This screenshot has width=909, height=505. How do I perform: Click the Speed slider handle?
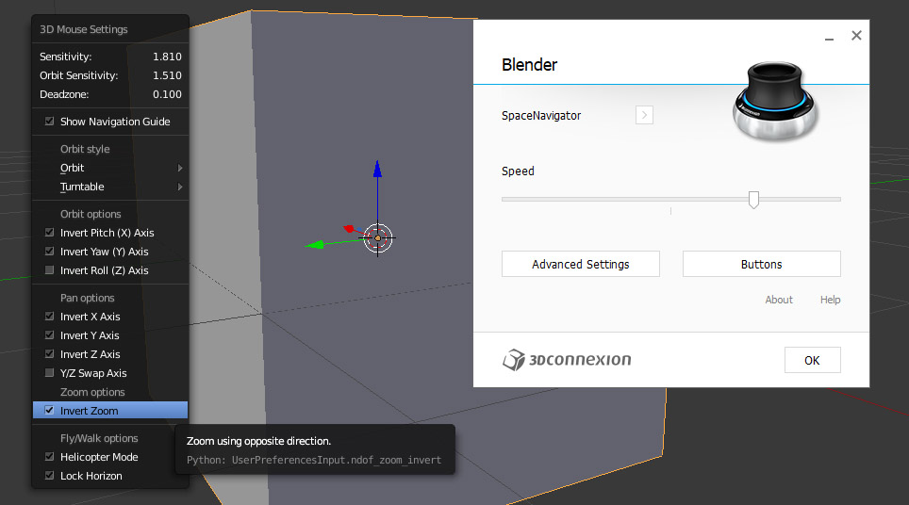coord(753,200)
